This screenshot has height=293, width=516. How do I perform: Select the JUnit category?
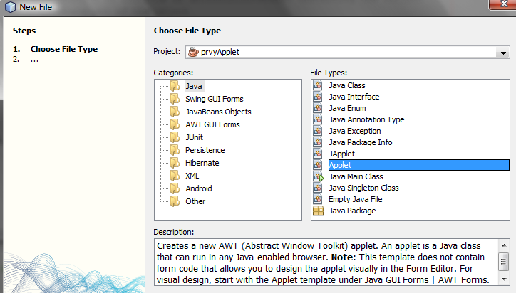click(194, 137)
